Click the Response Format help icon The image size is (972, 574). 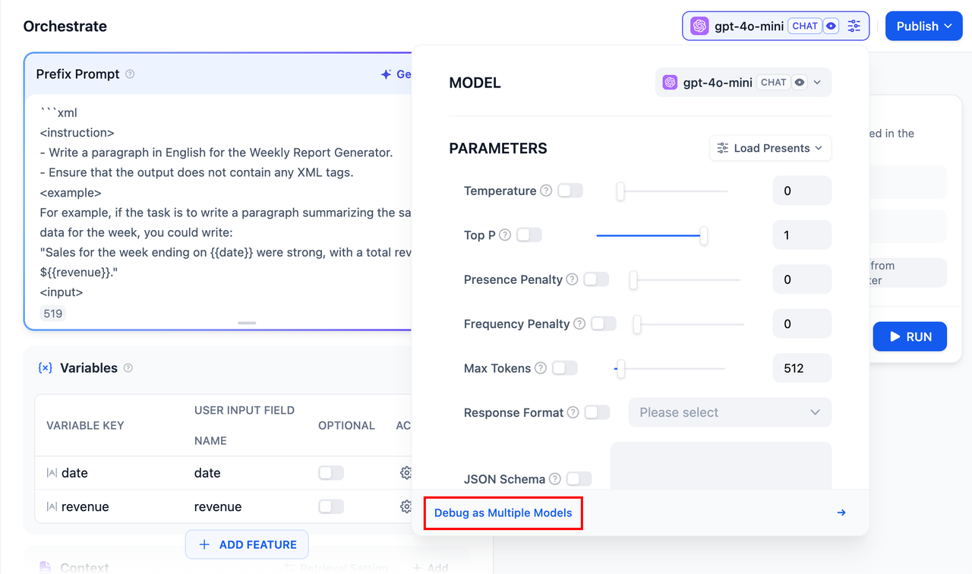pyautogui.click(x=573, y=413)
